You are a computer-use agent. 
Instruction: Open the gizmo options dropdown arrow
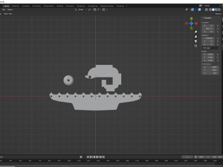[x=195, y=10]
